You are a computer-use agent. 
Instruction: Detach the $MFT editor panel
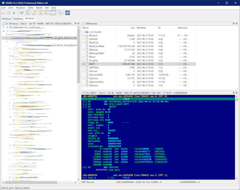coord(233,93)
